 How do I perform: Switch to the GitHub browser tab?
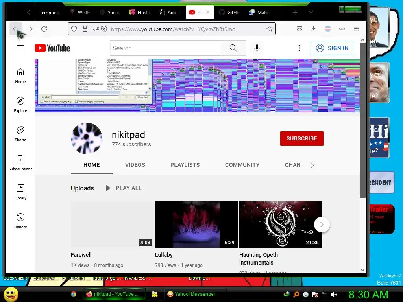(229, 12)
